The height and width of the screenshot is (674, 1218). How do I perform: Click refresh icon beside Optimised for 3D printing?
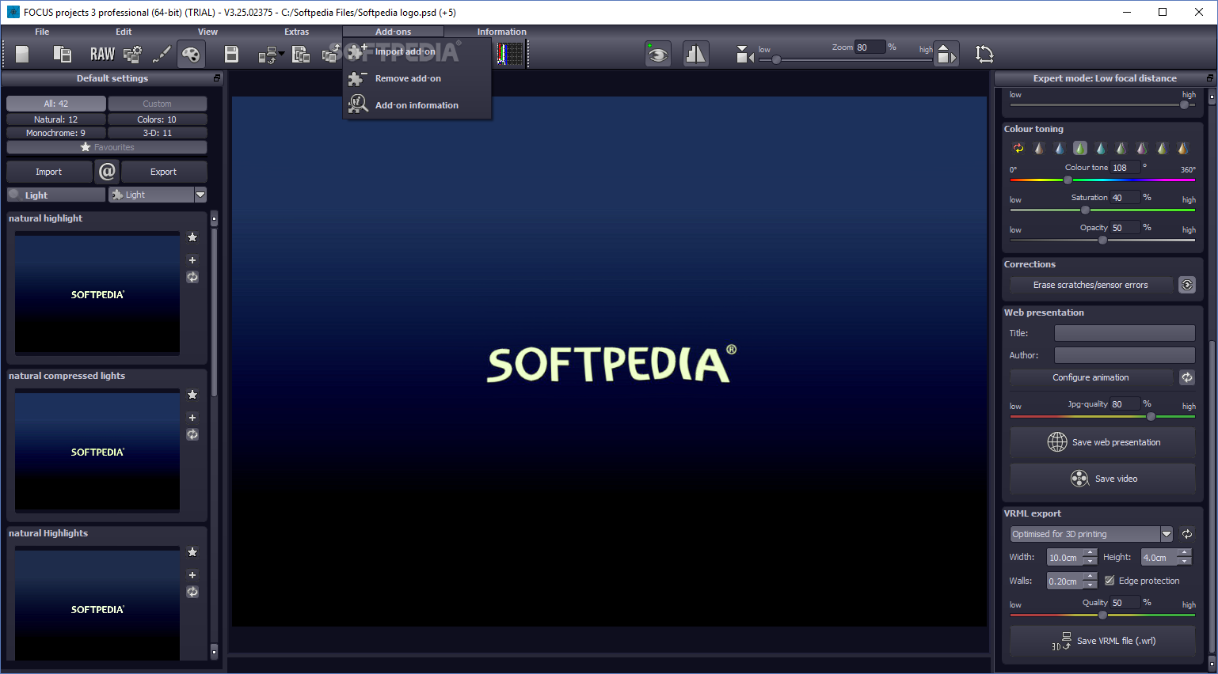click(x=1187, y=534)
